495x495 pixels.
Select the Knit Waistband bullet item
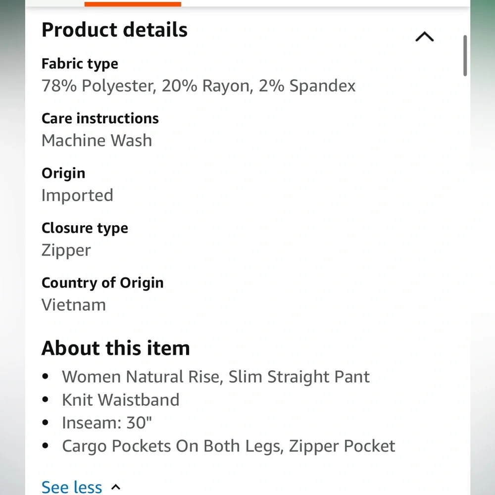pyautogui.click(x=120, y=399)
